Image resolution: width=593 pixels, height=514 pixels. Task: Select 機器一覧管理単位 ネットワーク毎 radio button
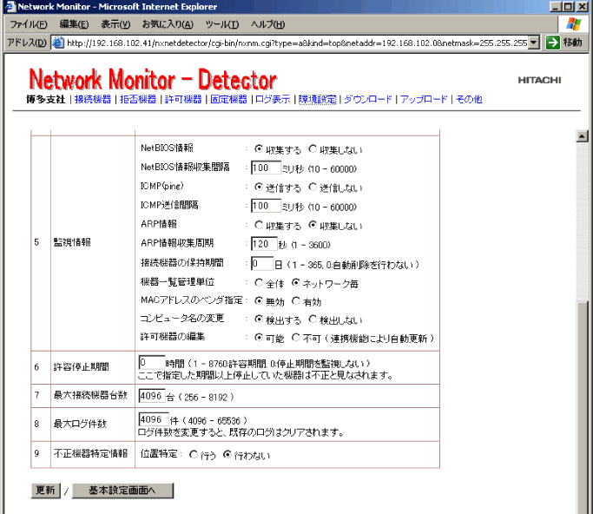tap(296, 282)
